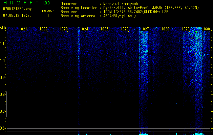Click time marker 1828

pyautogui.click(x=165, y=29)
